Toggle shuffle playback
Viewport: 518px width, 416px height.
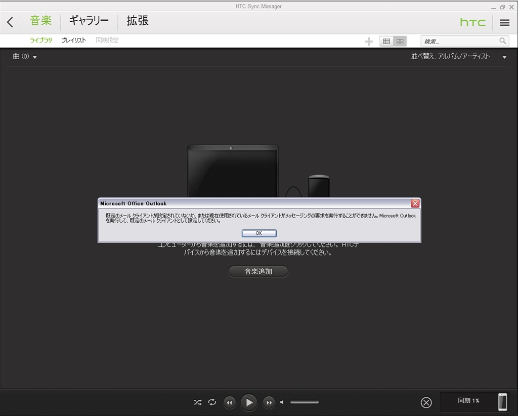click(198, 402)
